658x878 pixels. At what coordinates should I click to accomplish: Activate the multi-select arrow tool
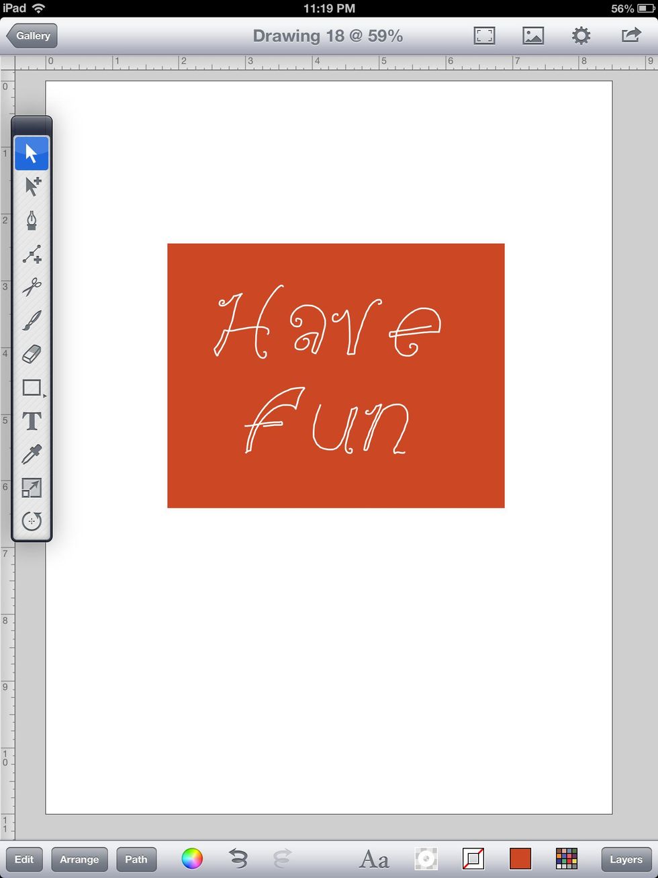[x=32, y=187]
